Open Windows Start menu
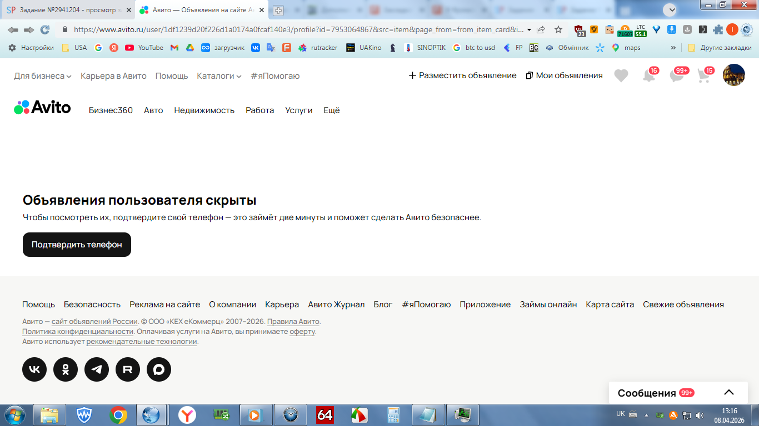Image resolution: width=759 pixels, height=426 pixels. [x=14, y=415]
